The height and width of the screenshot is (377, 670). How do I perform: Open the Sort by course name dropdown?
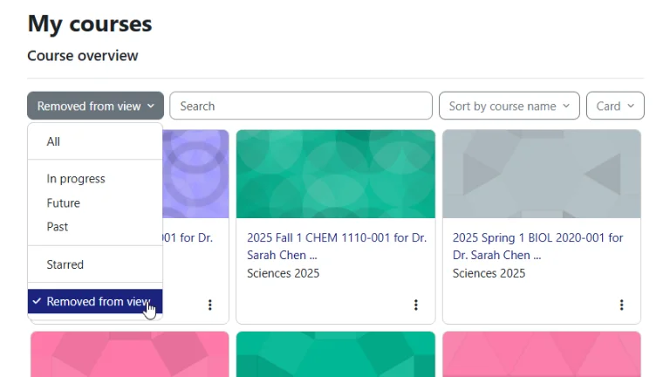point(509,106)
